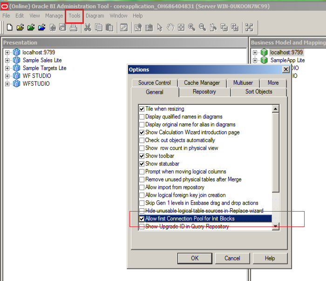
Task: Click the Auto Layout icon at toolbar end
Action: (x=249, y=27)
